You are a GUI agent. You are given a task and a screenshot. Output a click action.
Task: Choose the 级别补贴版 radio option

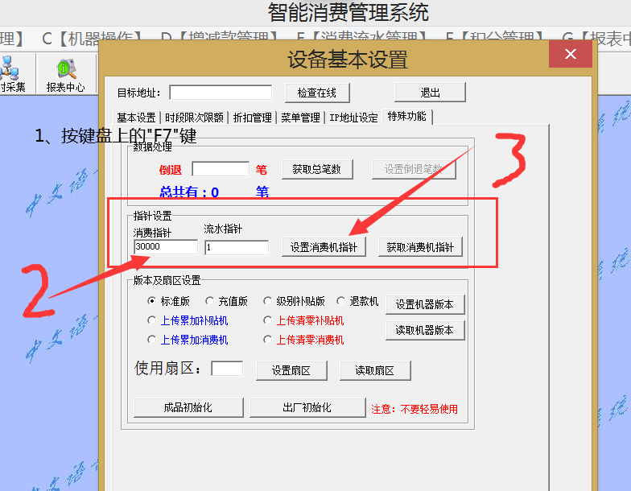[268, 301]
